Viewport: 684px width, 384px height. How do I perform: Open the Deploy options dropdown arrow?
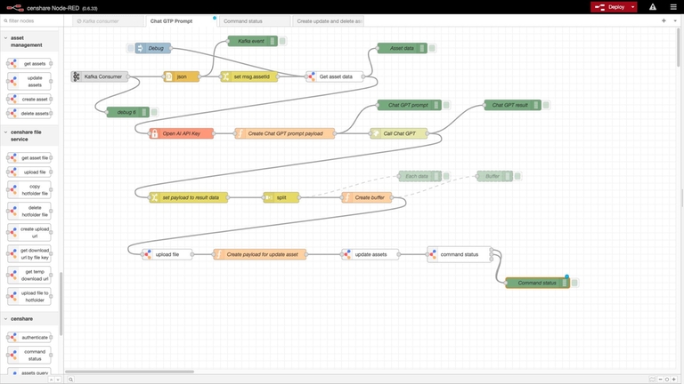[x=632, y=7]
